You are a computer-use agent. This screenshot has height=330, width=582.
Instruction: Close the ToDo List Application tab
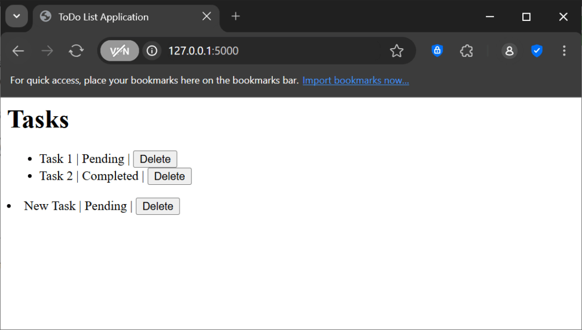pyautogui.click(x=207, y=16)
